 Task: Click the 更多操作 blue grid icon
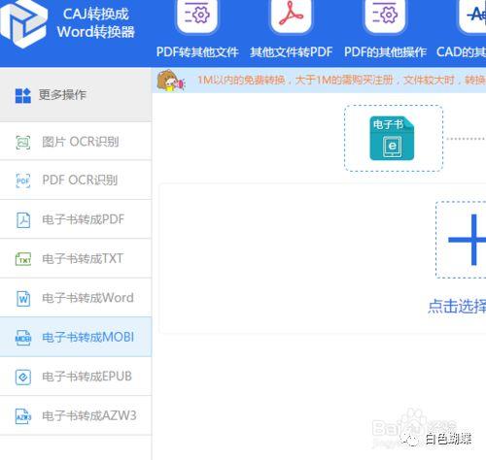pos(23,95)
